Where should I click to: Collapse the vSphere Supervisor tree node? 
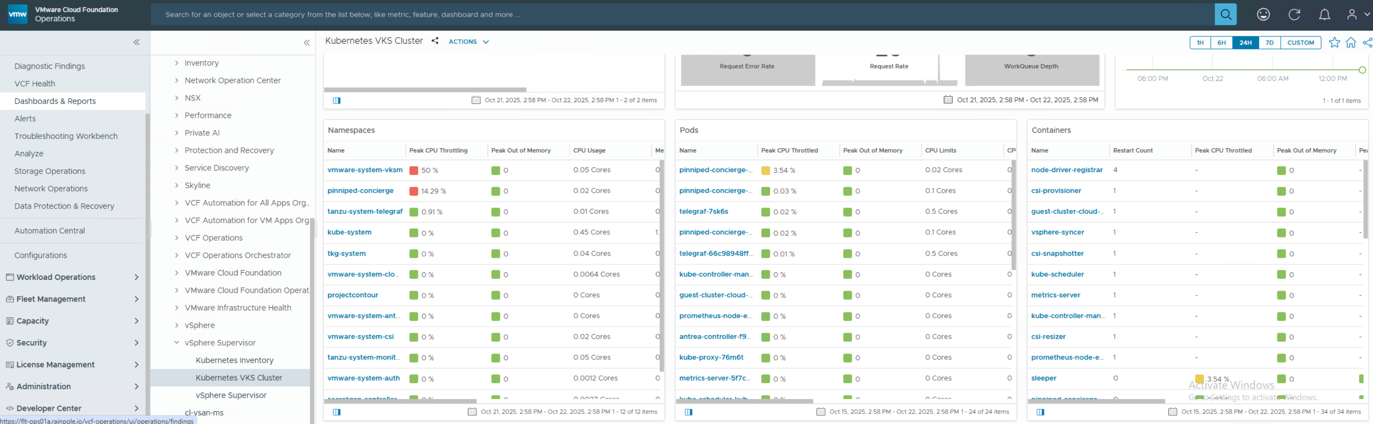click(177, 342)
